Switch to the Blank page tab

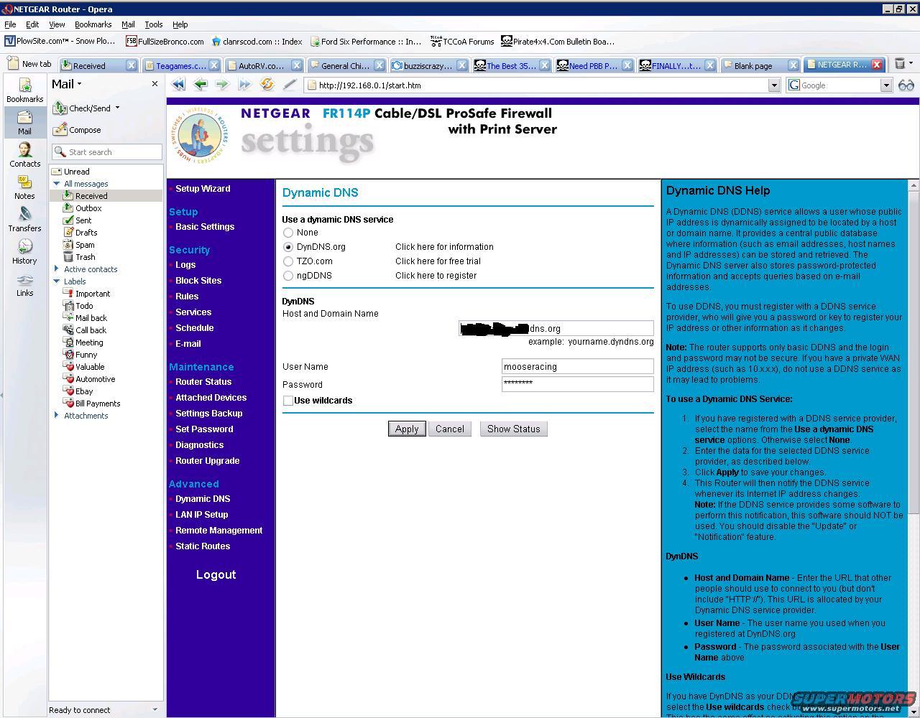753,65
